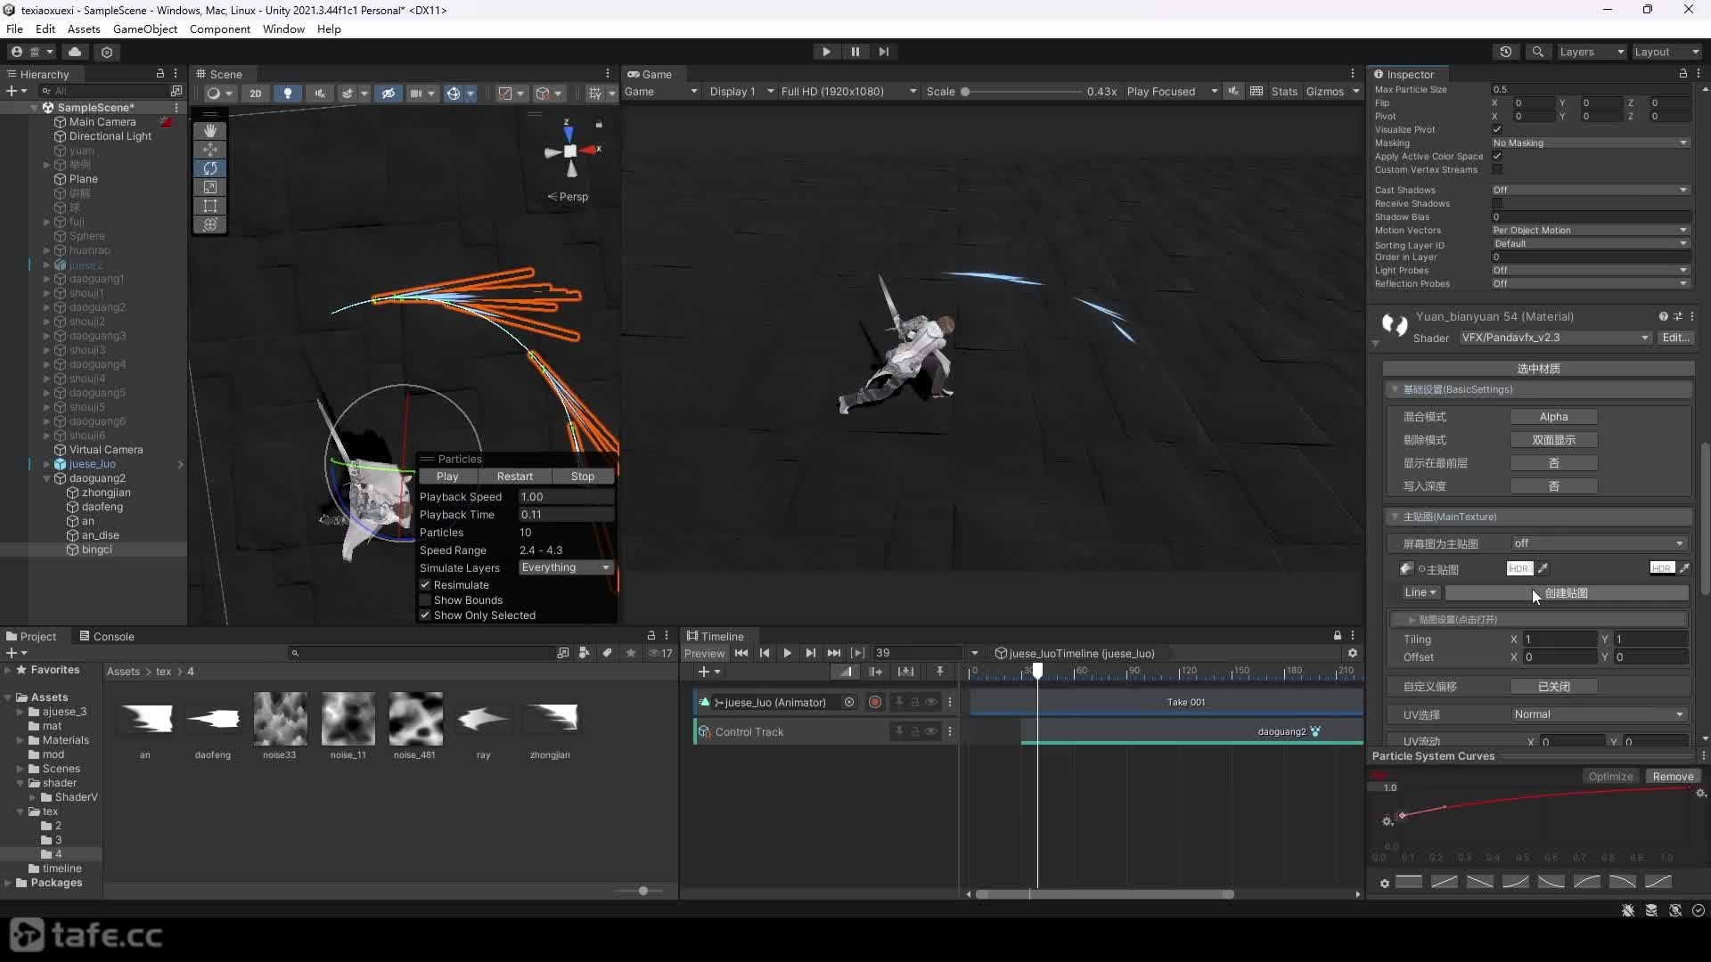Open the GameObject menu

145,29
